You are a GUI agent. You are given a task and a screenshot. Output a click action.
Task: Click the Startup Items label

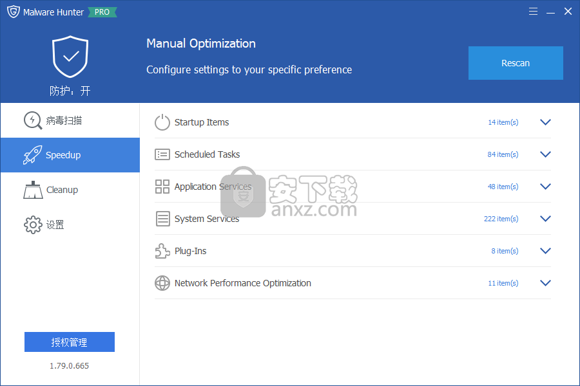coord(202,122)
